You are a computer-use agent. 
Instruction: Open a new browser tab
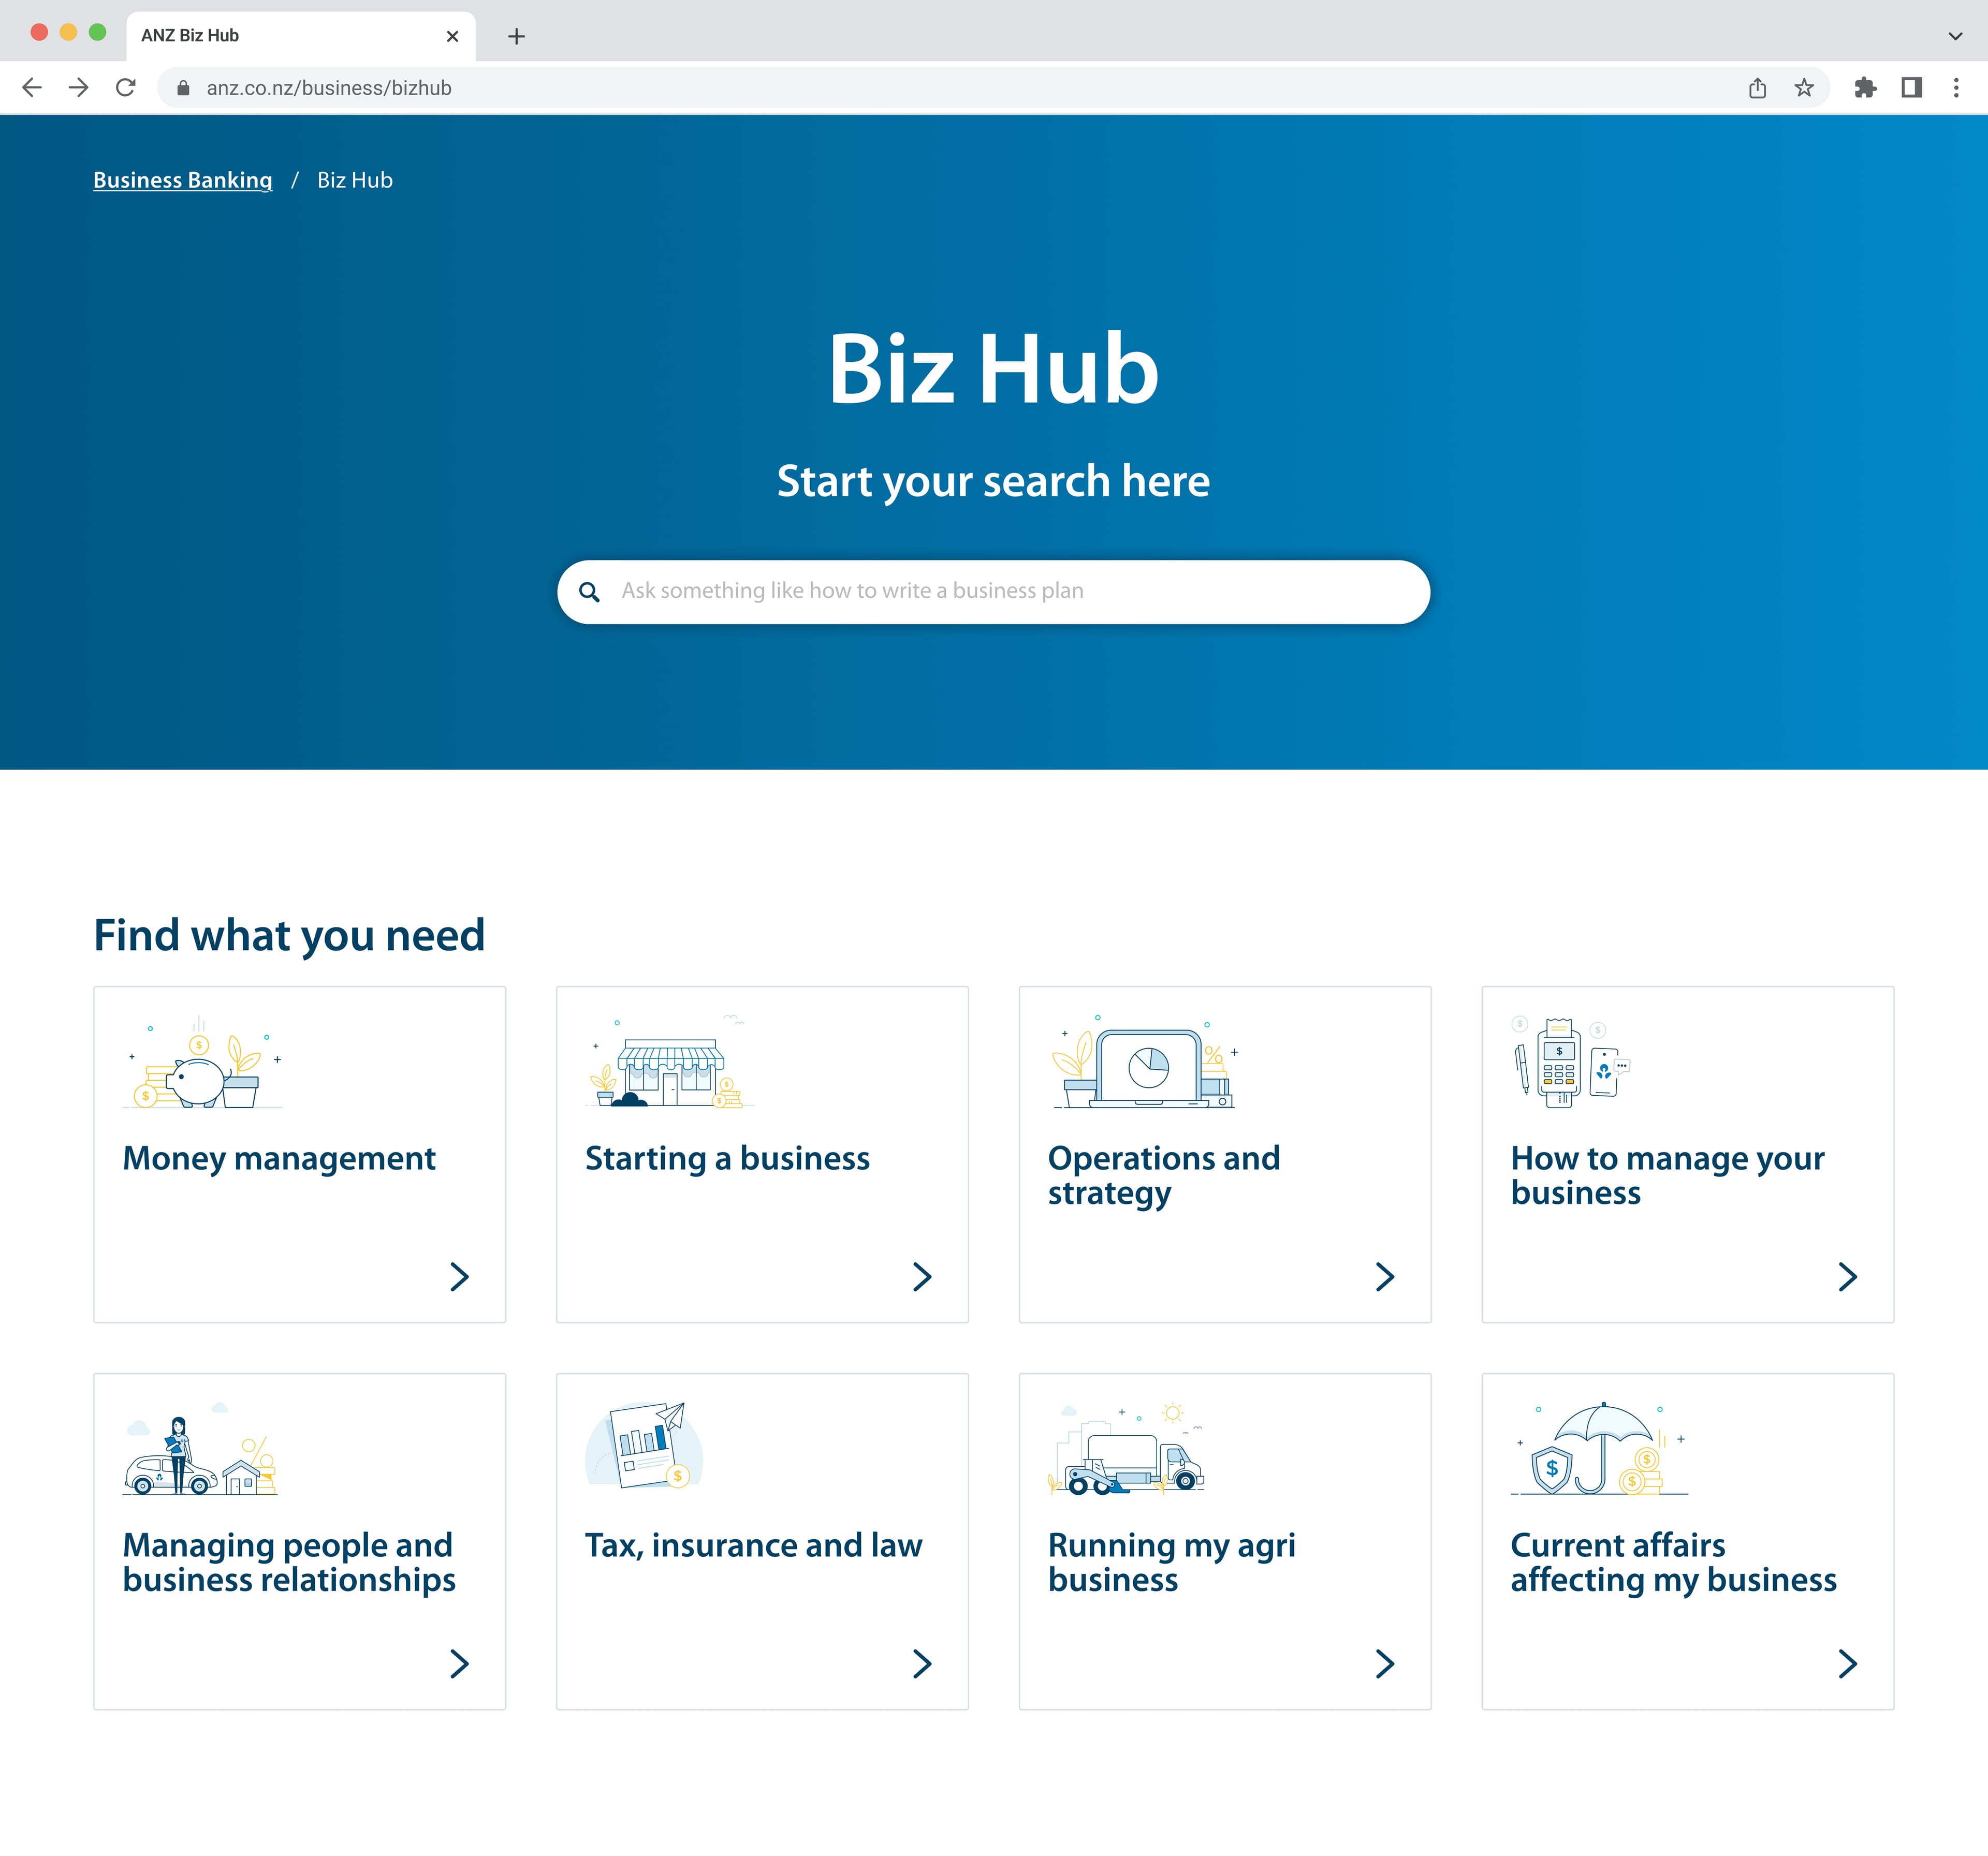(x=516, y=37)
